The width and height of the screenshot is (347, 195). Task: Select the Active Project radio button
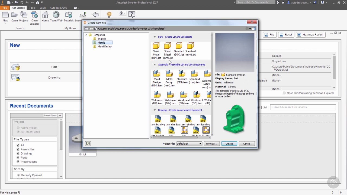tap(18, 128)
